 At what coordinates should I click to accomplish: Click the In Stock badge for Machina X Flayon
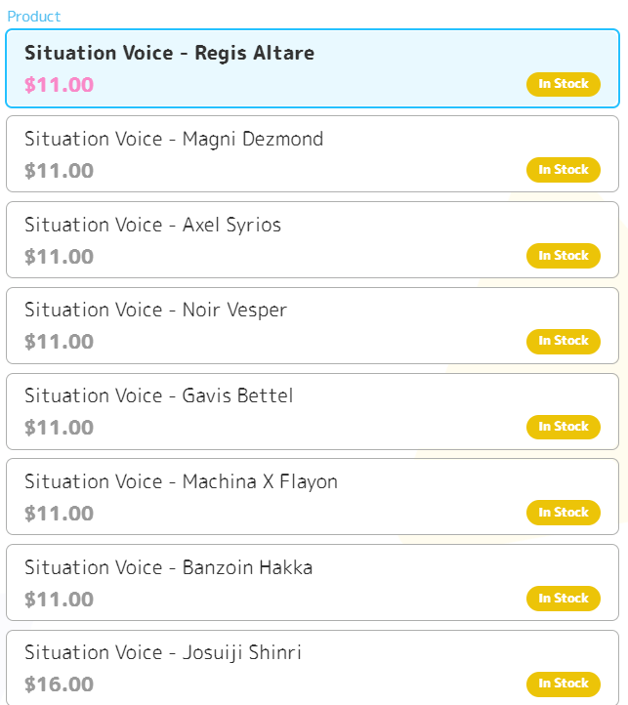tap(564, 513)
